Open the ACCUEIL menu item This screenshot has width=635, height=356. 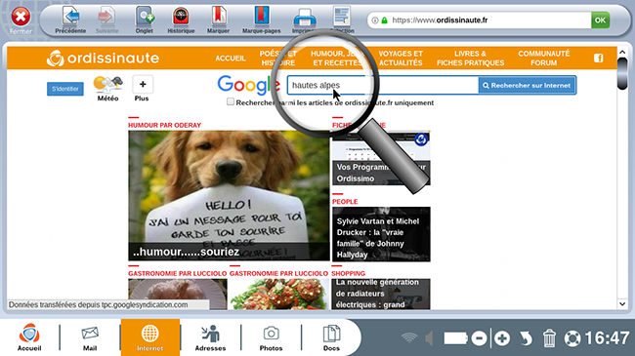231,59
